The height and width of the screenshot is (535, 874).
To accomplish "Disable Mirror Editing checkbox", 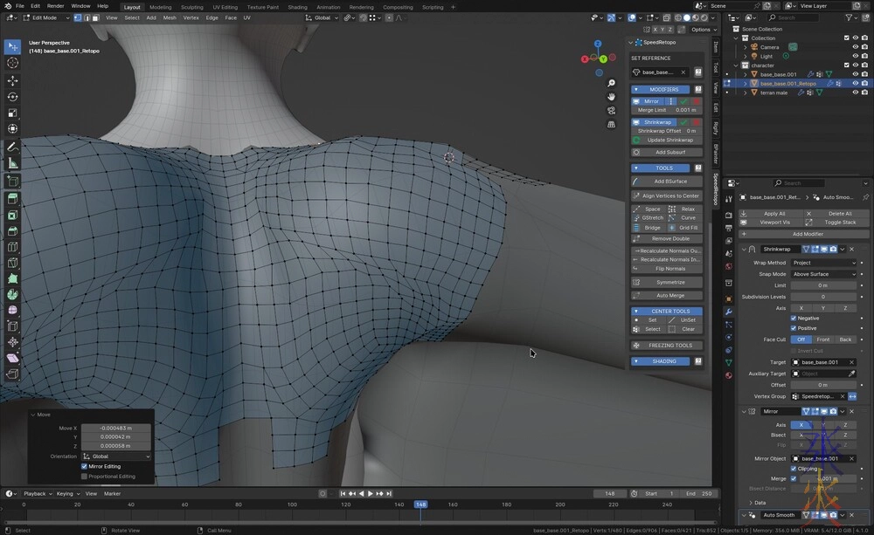I will click(85, 467).
